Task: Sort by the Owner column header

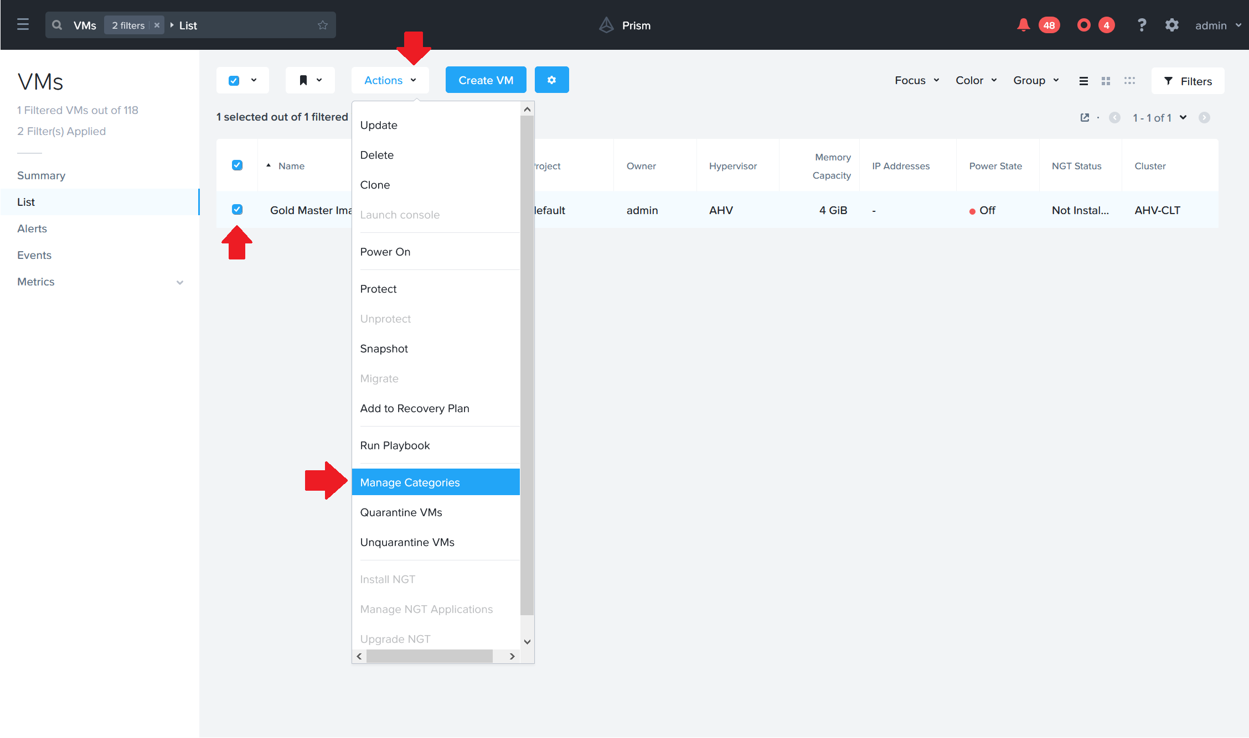Action: pos(641,166)
